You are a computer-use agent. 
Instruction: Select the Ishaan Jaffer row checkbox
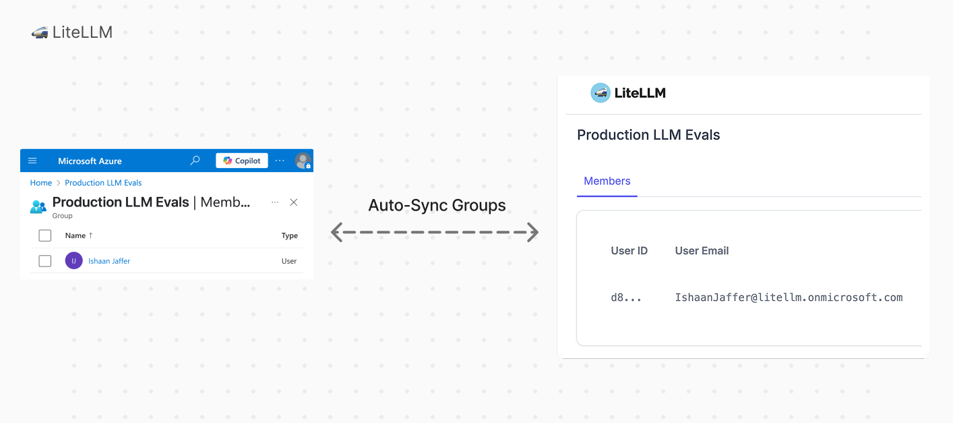point(45,261)
